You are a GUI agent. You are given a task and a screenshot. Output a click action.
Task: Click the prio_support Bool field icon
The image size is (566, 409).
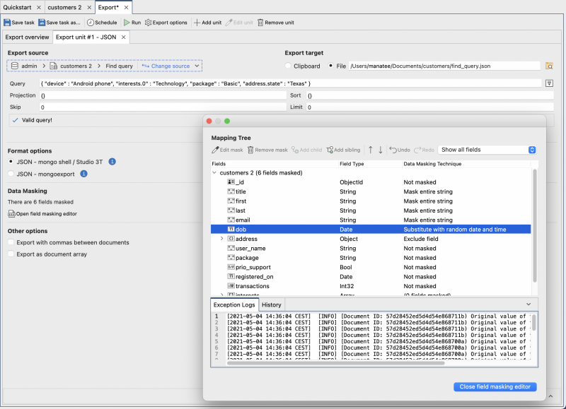pos(231,267)
